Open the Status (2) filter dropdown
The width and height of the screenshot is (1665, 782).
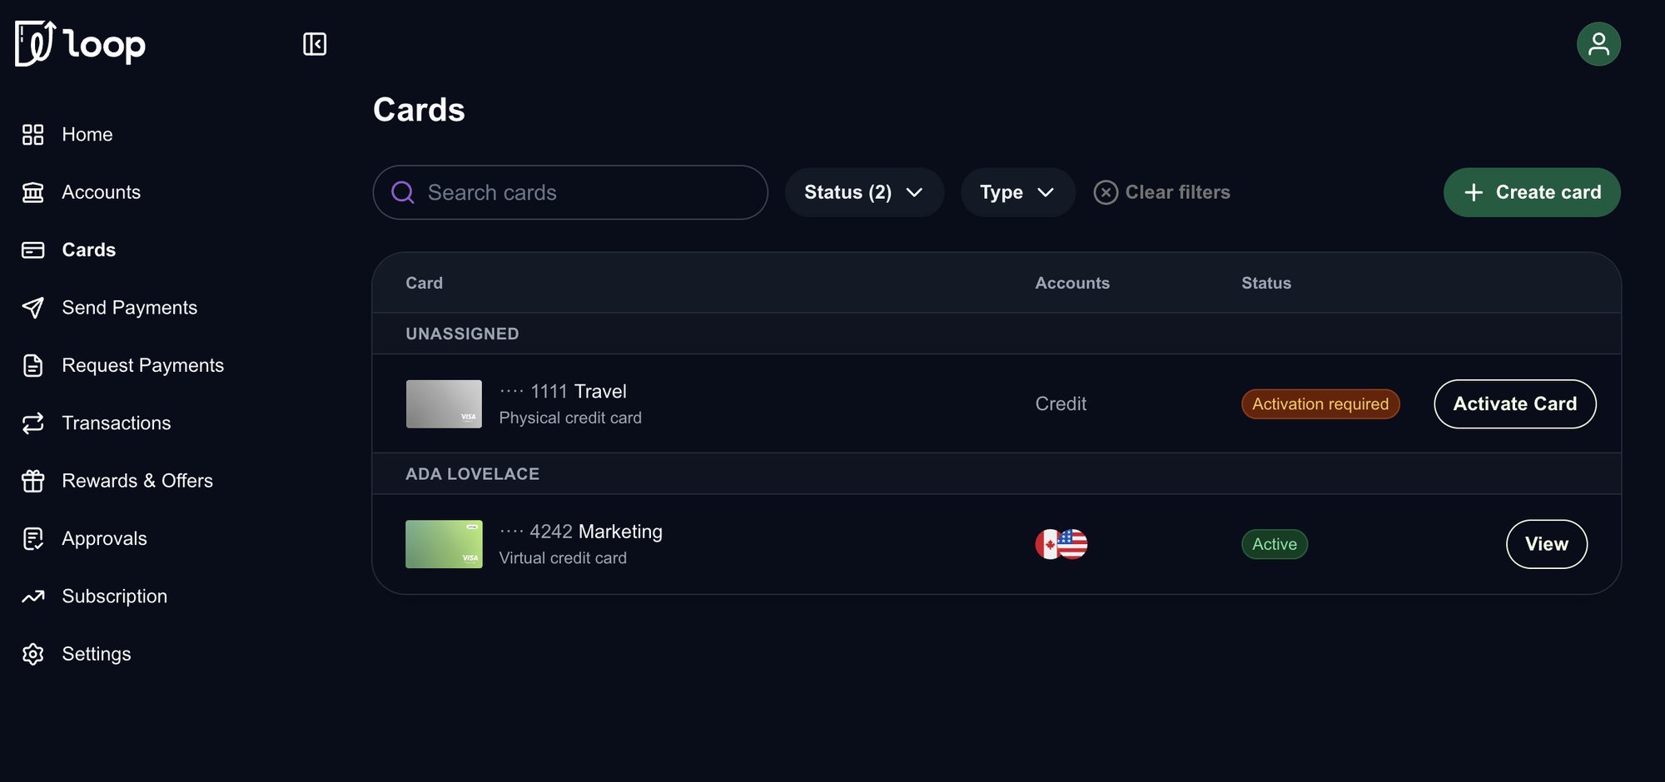click(864, 192)
